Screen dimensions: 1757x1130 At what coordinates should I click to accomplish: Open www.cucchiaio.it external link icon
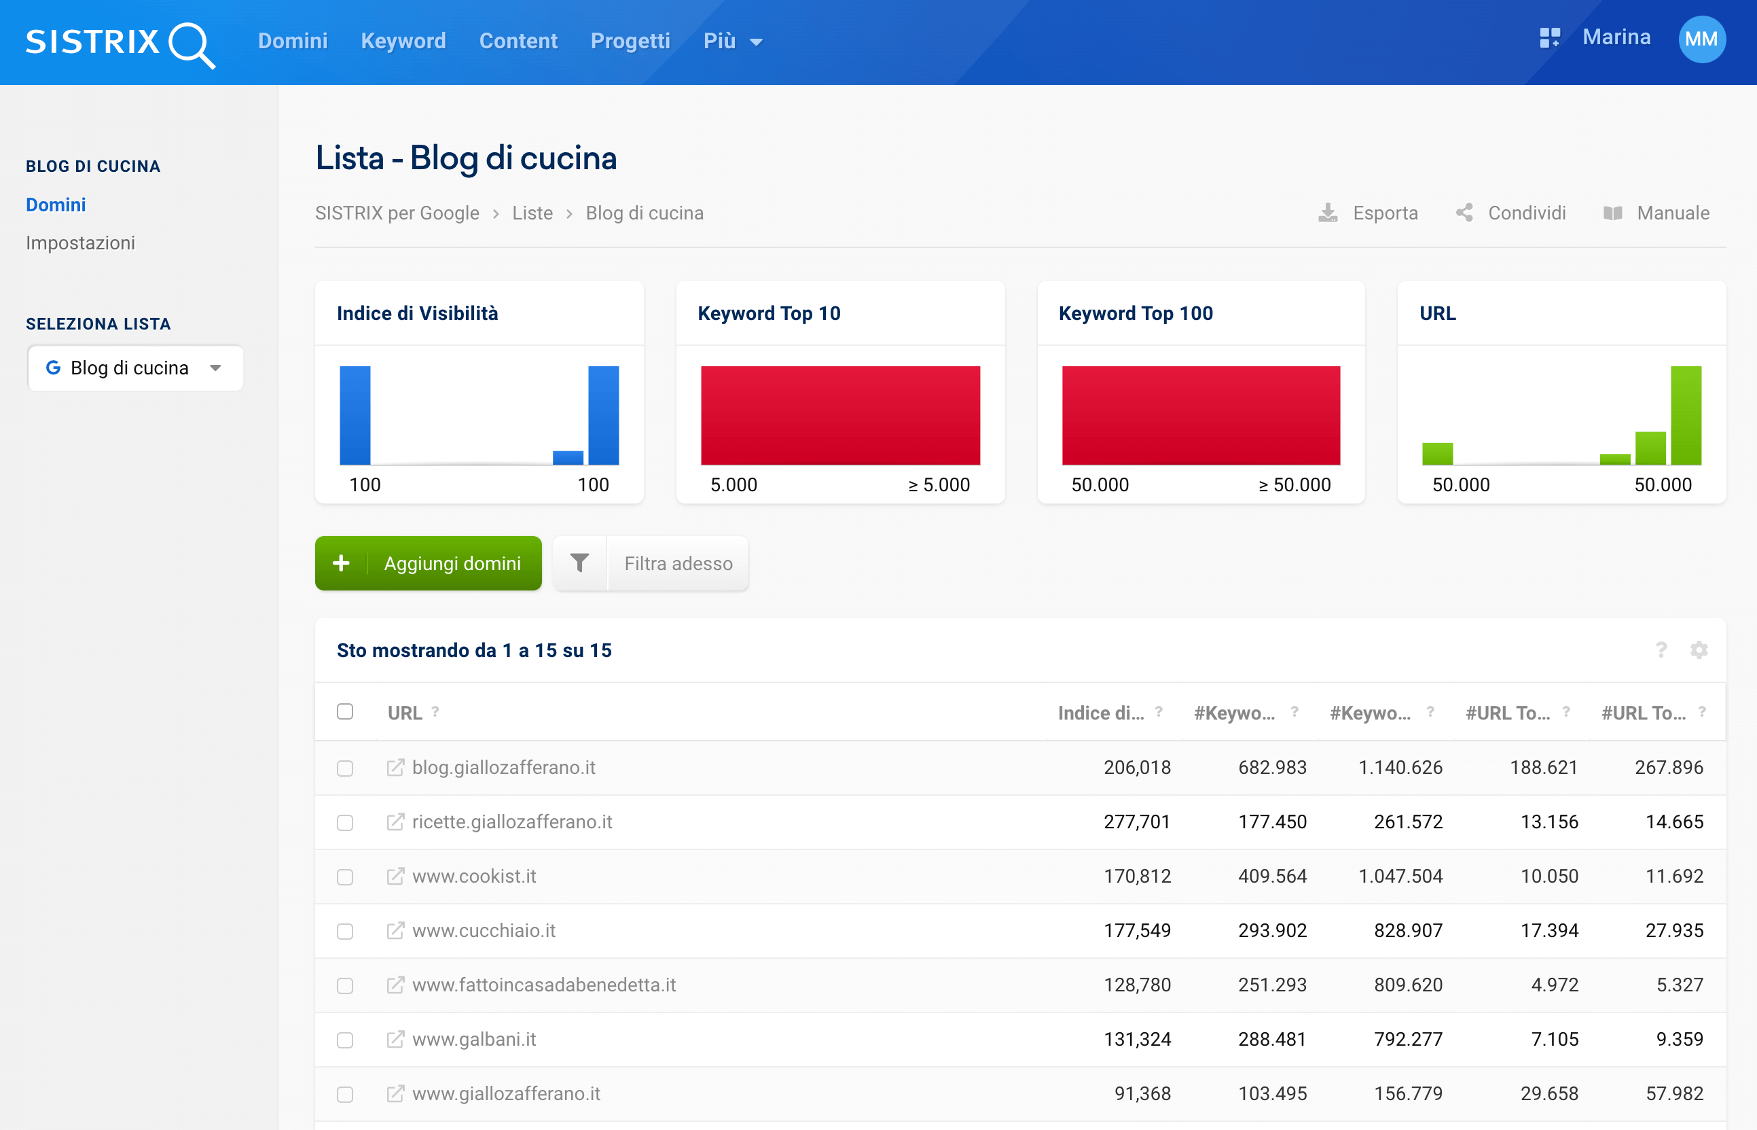pos(395,930)
